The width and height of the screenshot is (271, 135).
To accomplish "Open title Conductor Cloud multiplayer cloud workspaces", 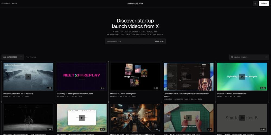I will [x=186, y=95].
